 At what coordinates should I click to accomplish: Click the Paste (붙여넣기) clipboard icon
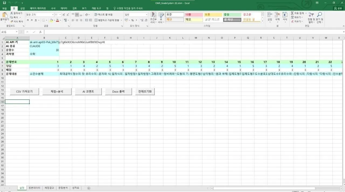(5, 15)
